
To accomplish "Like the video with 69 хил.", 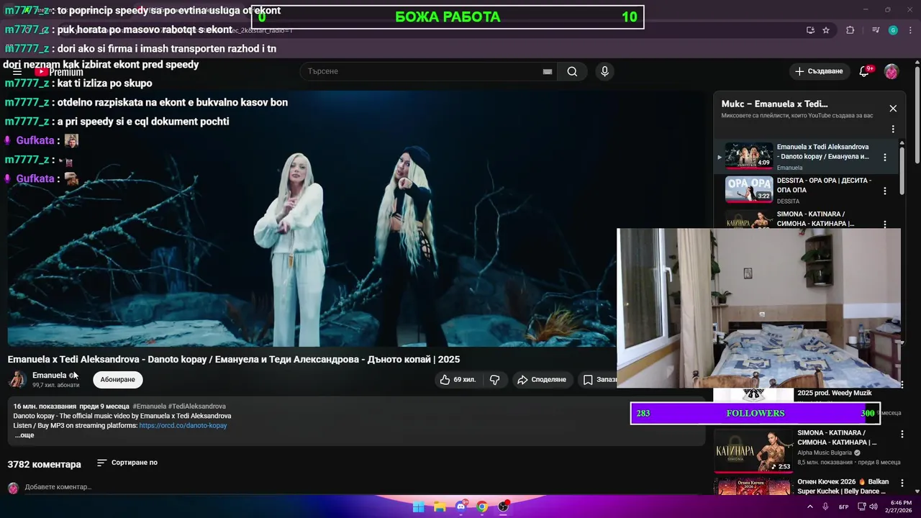I will [458, 379].
